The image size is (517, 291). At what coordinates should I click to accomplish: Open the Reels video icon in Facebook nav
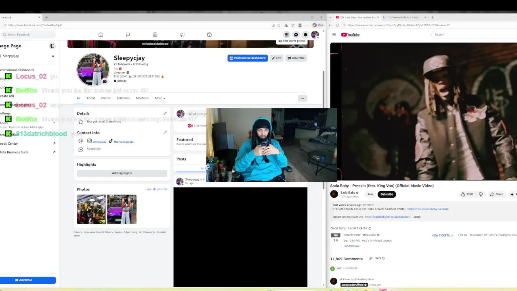pos(209,35)
